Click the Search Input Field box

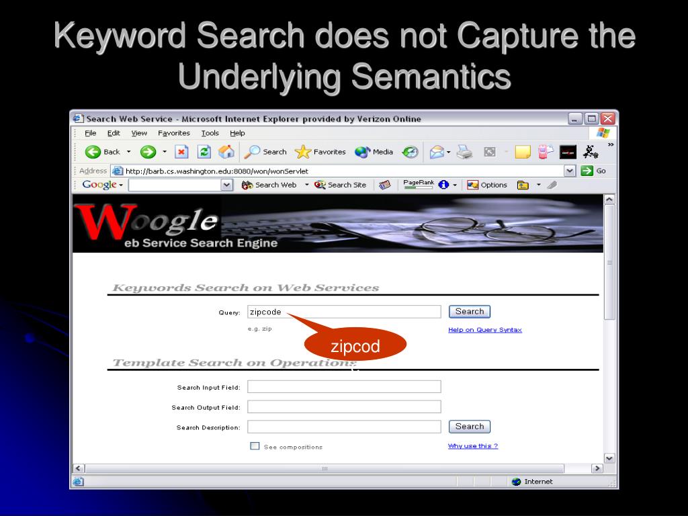(344, 386)
